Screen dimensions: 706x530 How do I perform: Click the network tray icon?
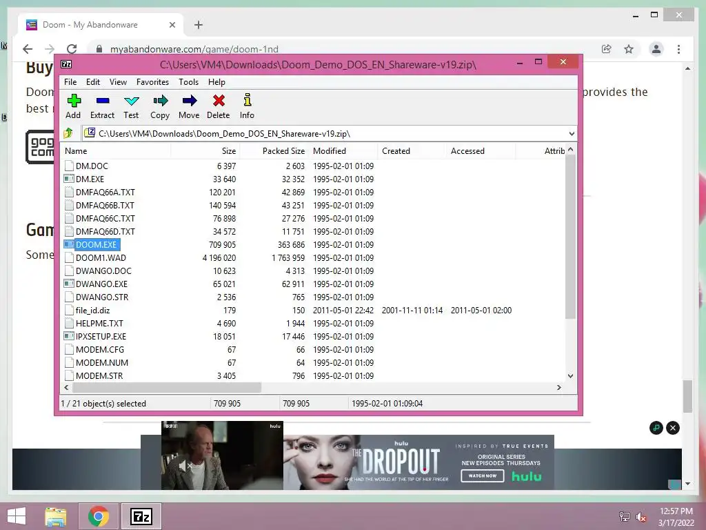pos(625,517)
